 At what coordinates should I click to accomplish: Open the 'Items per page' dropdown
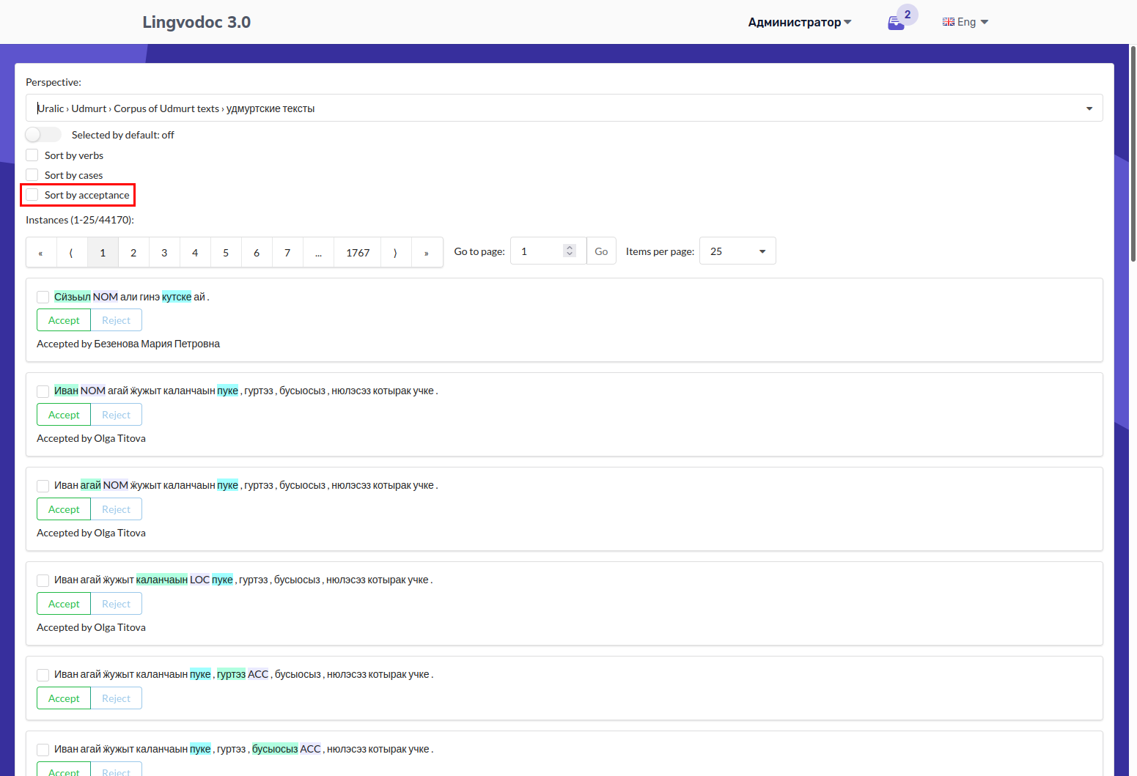[x=737, y=251]
